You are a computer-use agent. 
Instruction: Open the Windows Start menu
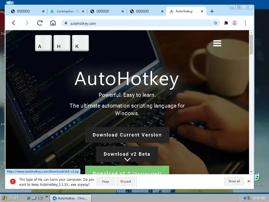click(x=10, y=198)
